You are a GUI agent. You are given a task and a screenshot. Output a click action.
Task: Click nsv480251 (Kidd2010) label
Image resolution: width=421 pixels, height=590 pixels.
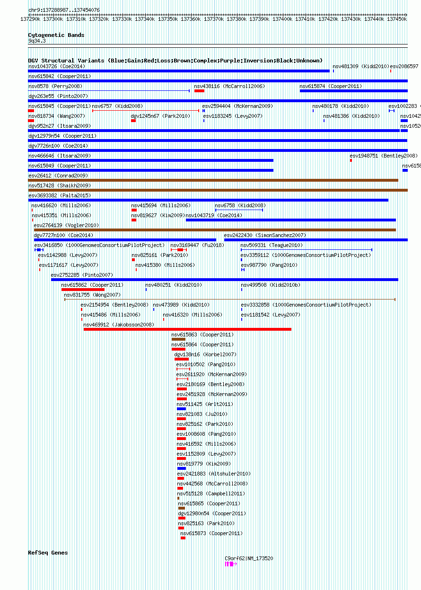point(174,285)
